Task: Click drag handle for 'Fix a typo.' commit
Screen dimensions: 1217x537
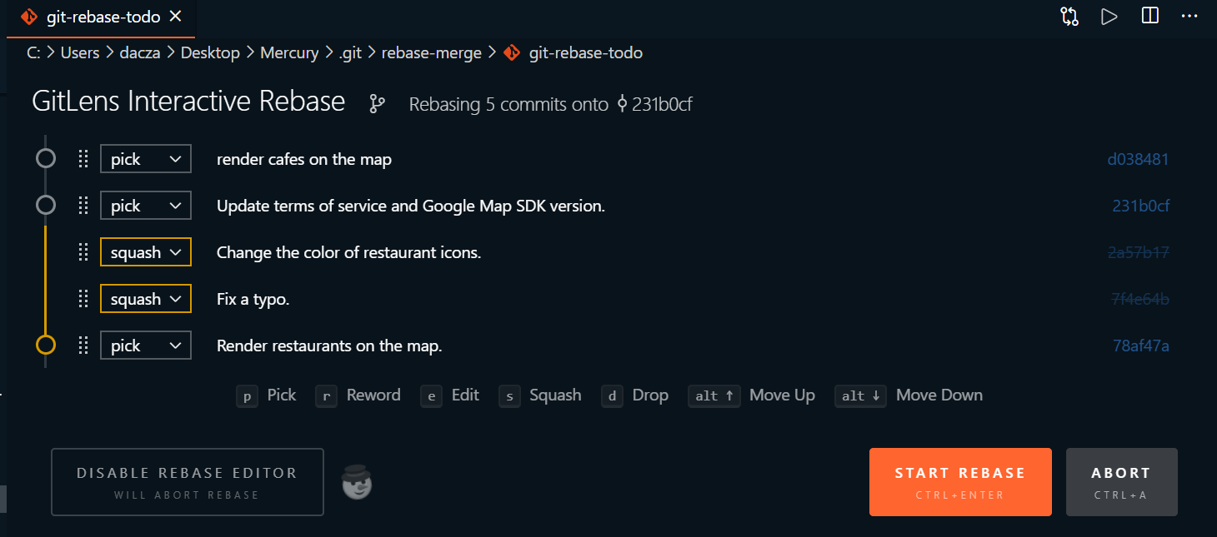Action: pyautogui.click(x=83, y=299)
